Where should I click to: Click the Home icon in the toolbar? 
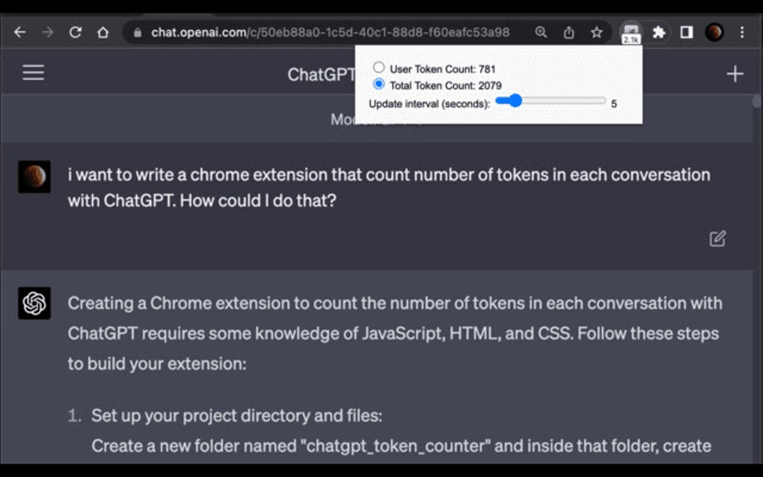coord(103,32)
